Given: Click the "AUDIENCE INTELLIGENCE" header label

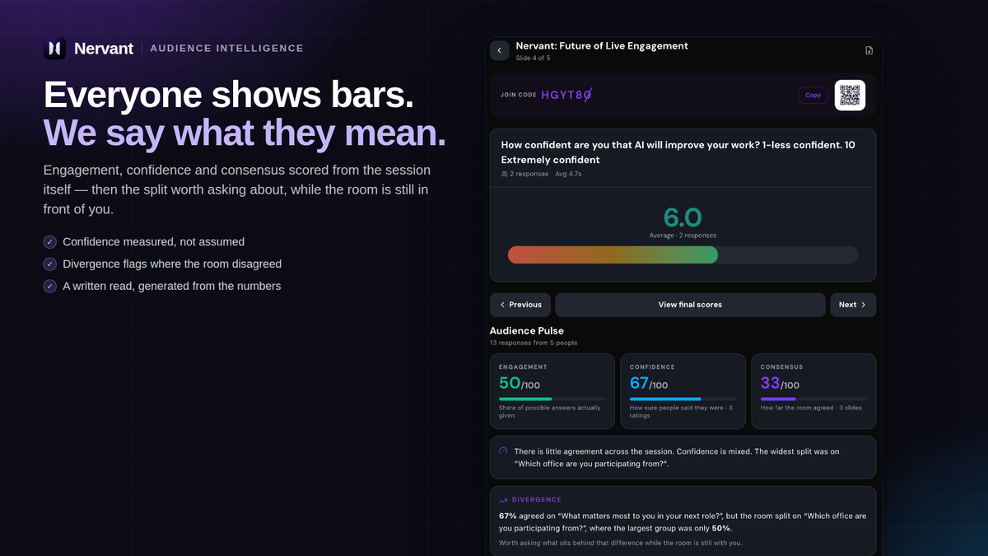Looking at the screenshot, I should [x=227, y=49].
